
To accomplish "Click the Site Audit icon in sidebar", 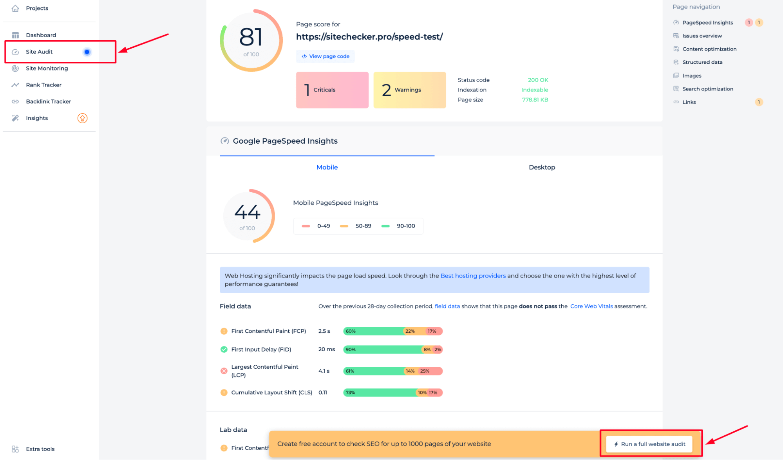I will tap(15, 51).
